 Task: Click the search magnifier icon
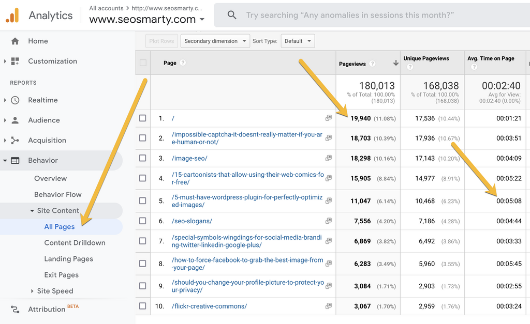pyautogui.click(x=232, y=16)
